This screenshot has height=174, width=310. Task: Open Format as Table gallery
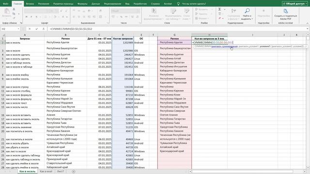tap(173, 14)
